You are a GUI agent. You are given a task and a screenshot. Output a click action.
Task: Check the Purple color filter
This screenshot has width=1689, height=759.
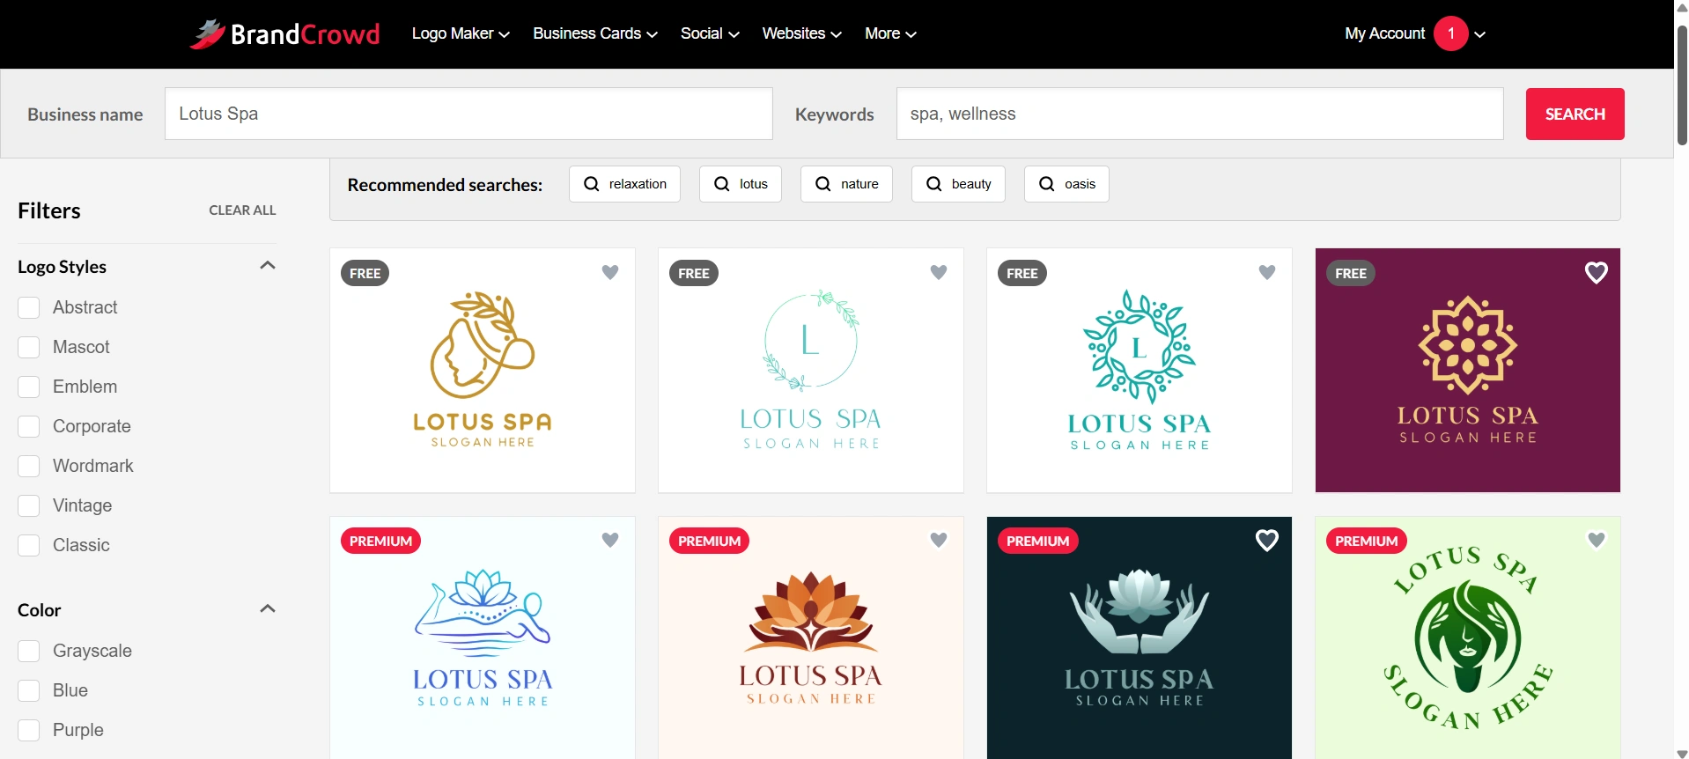pyautogui.click(x=29, y=730)
